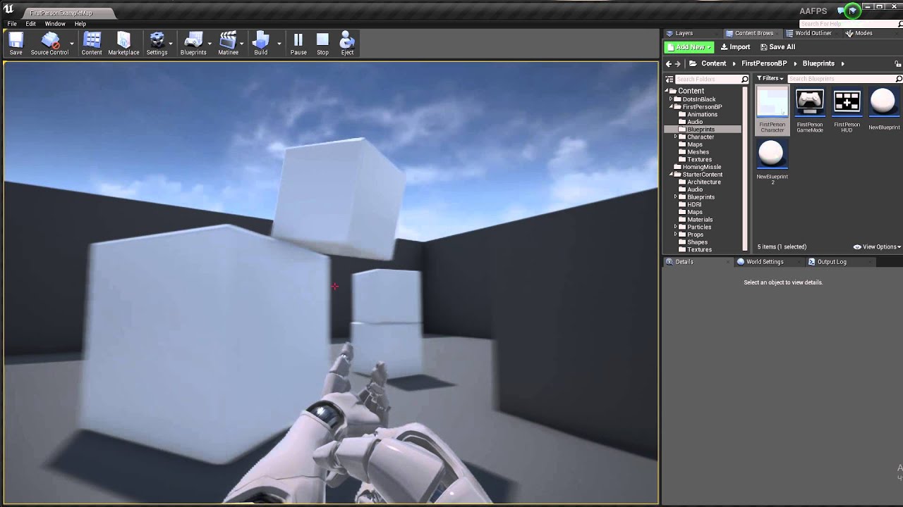Screen dimensions: 903x507
Task: Collapse the StarterContent folder
Action: (x=671, y=175)
